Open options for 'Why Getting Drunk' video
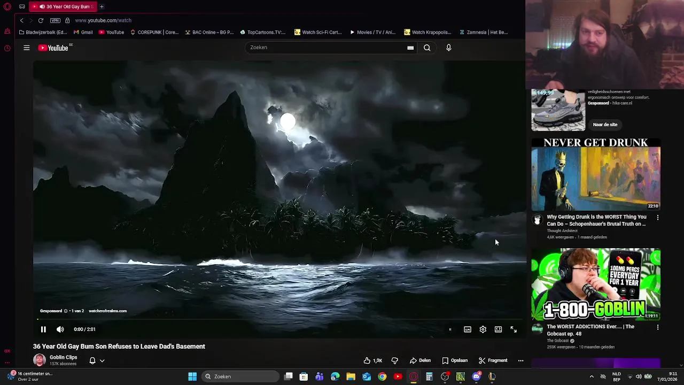684x385 pixels. coord(658,218)
